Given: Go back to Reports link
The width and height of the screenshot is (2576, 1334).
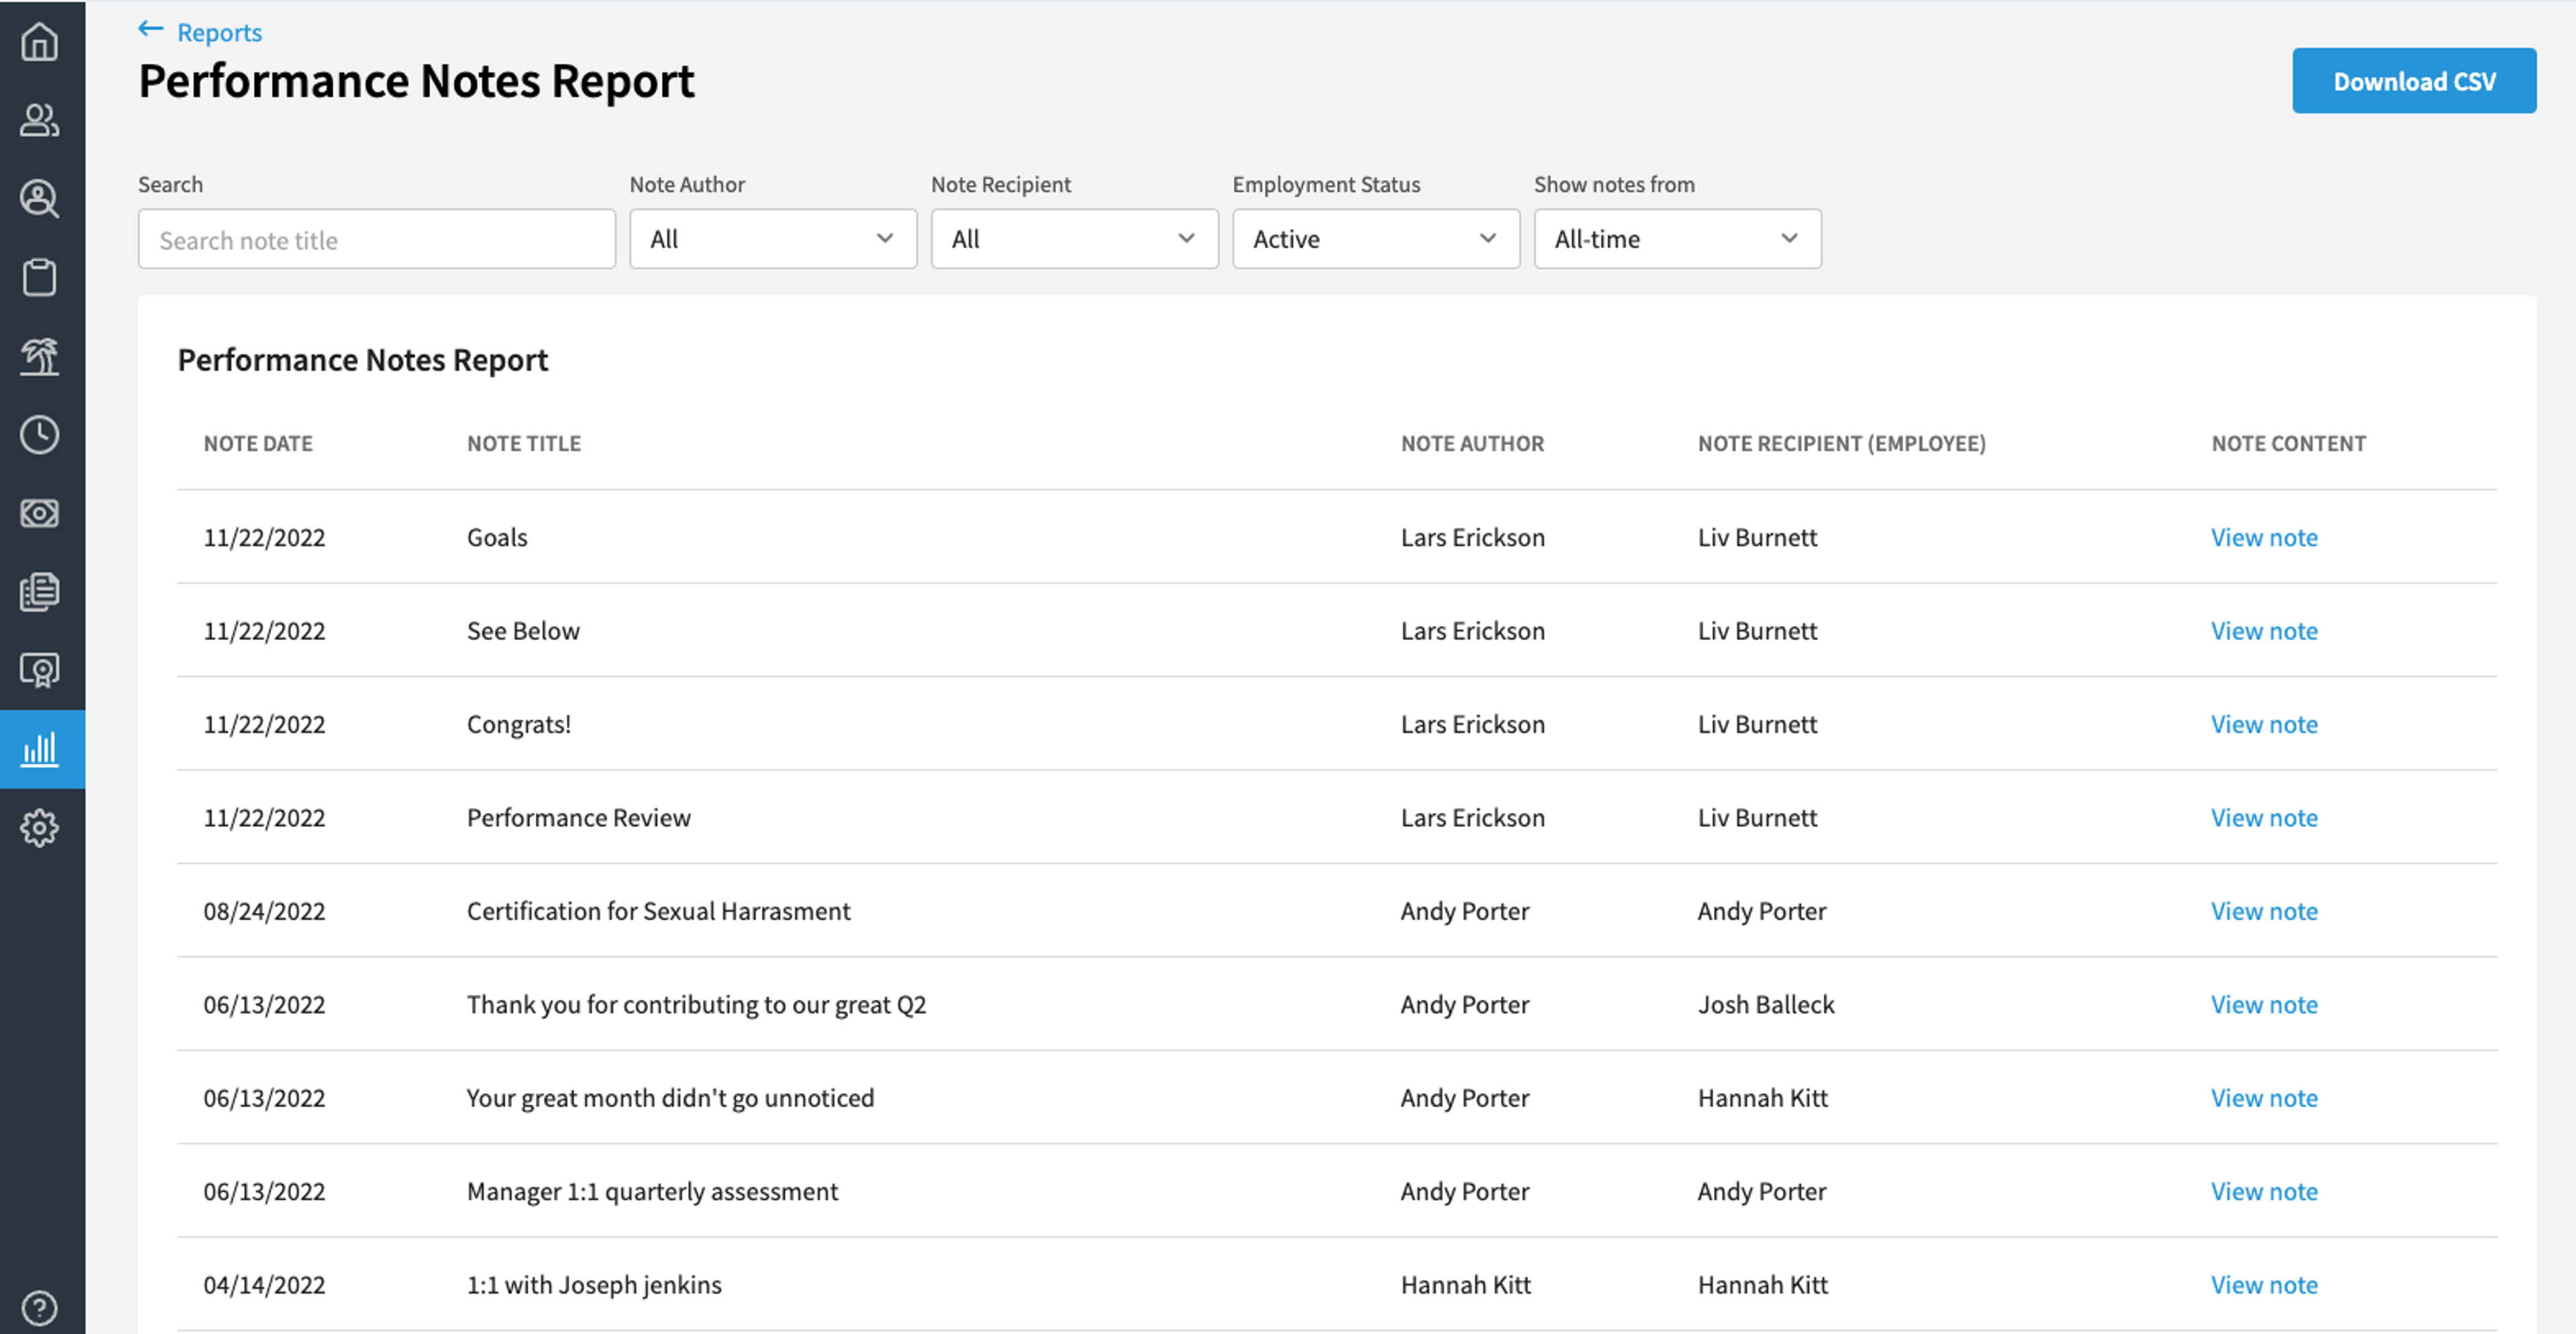Looking at the screenshot, I should coord(219,32).
